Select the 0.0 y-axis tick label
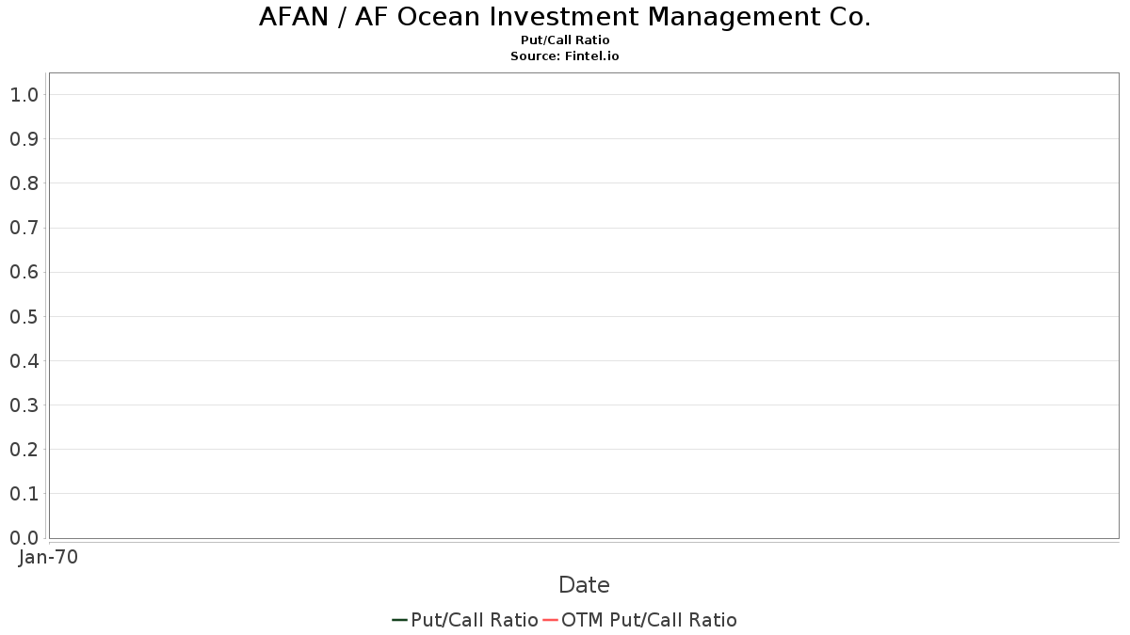This screenshot has height=635, width=1130. (24, 538)
